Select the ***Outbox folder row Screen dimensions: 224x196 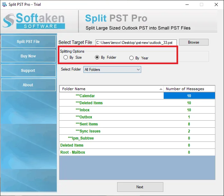tap(137, 117)
